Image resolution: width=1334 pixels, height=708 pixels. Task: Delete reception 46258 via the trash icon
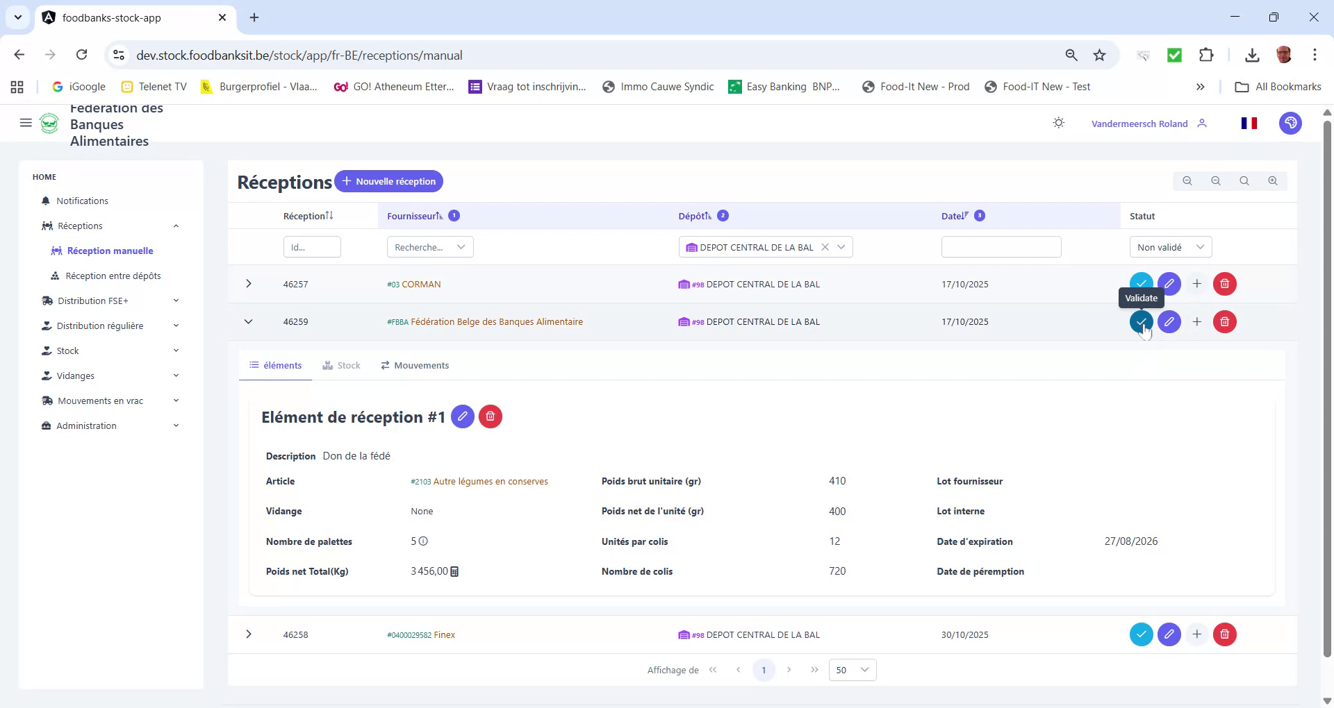click(x=1224, y=634)
